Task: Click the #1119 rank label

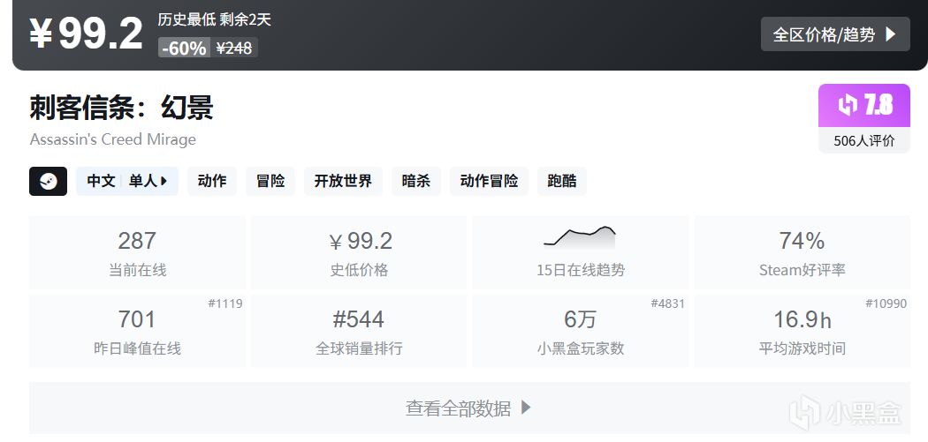Action: coord(225,303)
